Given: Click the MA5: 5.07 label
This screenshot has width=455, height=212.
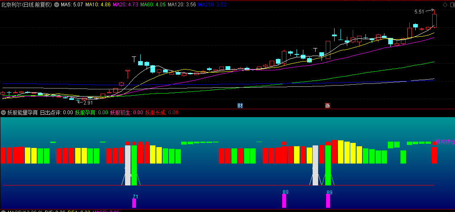Looking at the screenshot, I should [72, 5].
